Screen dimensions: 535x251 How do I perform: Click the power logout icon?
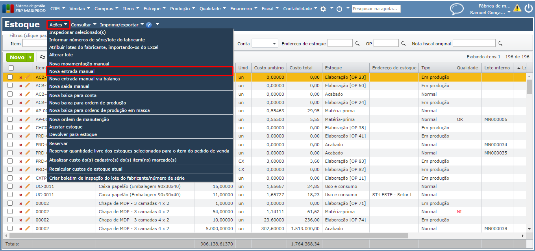pyautogui.click(x=528, y=8)
